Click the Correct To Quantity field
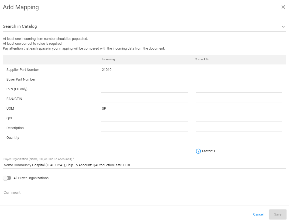289x222 pixels. [239, 137]
